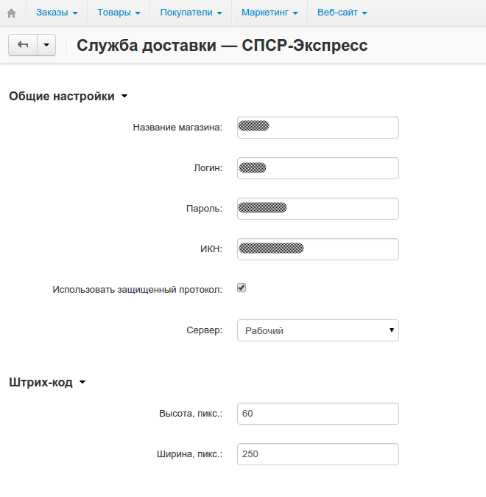Click the Служба доставки page title
Viewport: 486px width, 497px height.
click(x=222, y=46)
